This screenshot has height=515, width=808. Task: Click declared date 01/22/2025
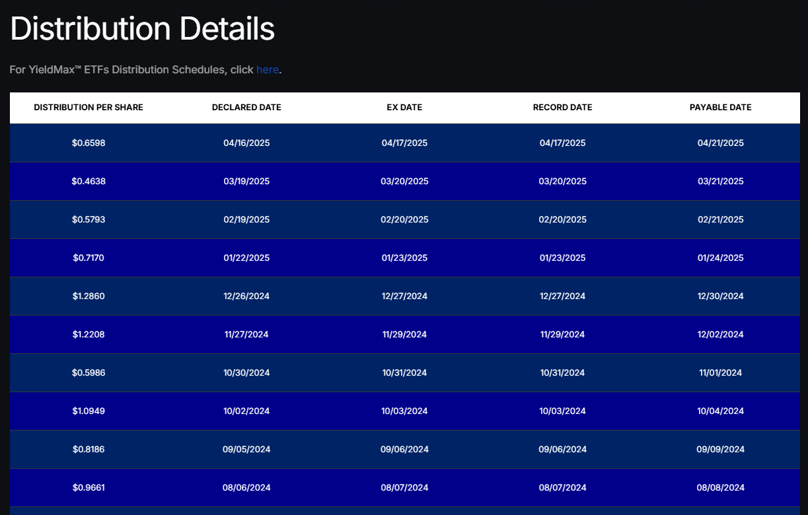pyautogui.click(x=246, y=257)
